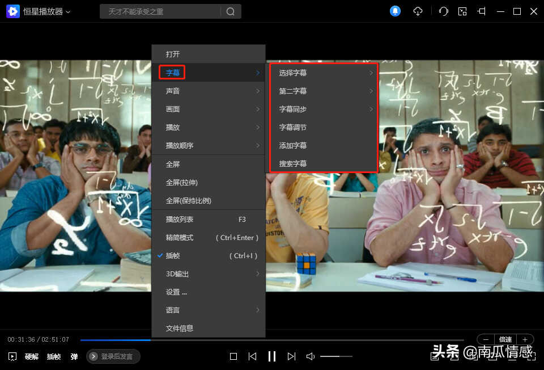Image resolution: width=544 pixels, height=370 pixels.
Task: Switch to mini window mode icon
Action: click(462, 11)
